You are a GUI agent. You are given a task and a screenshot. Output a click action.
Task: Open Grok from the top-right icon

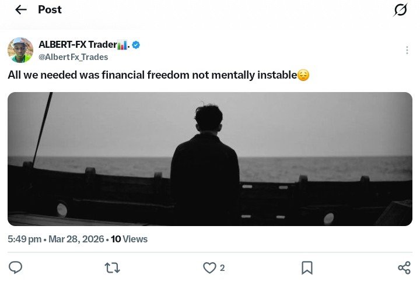pos(400,10)
